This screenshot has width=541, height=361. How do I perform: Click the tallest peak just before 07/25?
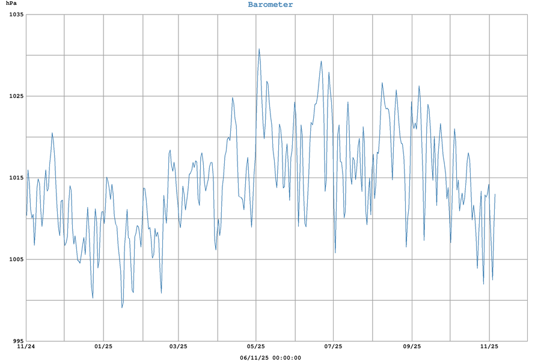coord(322,61)
